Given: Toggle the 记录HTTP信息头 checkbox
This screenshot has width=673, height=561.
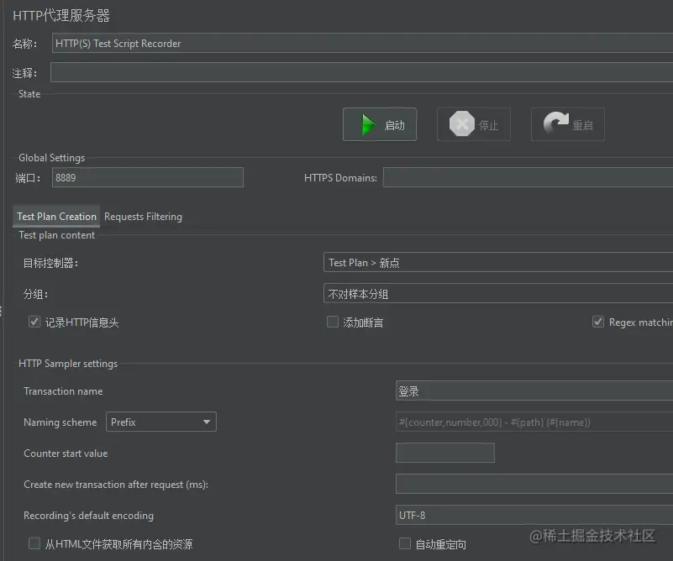Looking at the screenshot, I should pyautogui.click(x=34, y=322).
